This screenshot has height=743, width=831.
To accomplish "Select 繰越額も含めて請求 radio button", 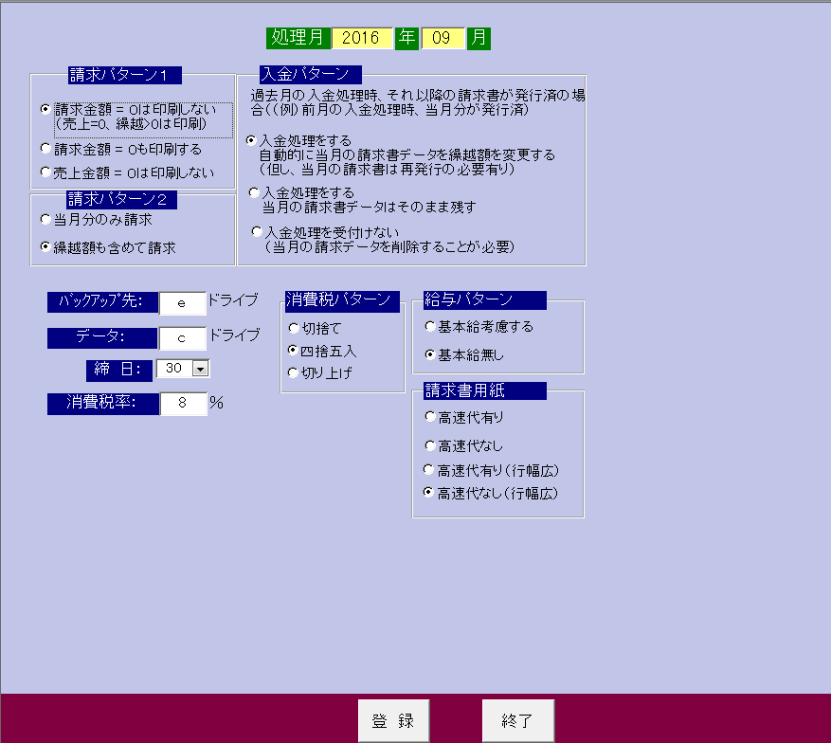I will click(x=45, y=247).
